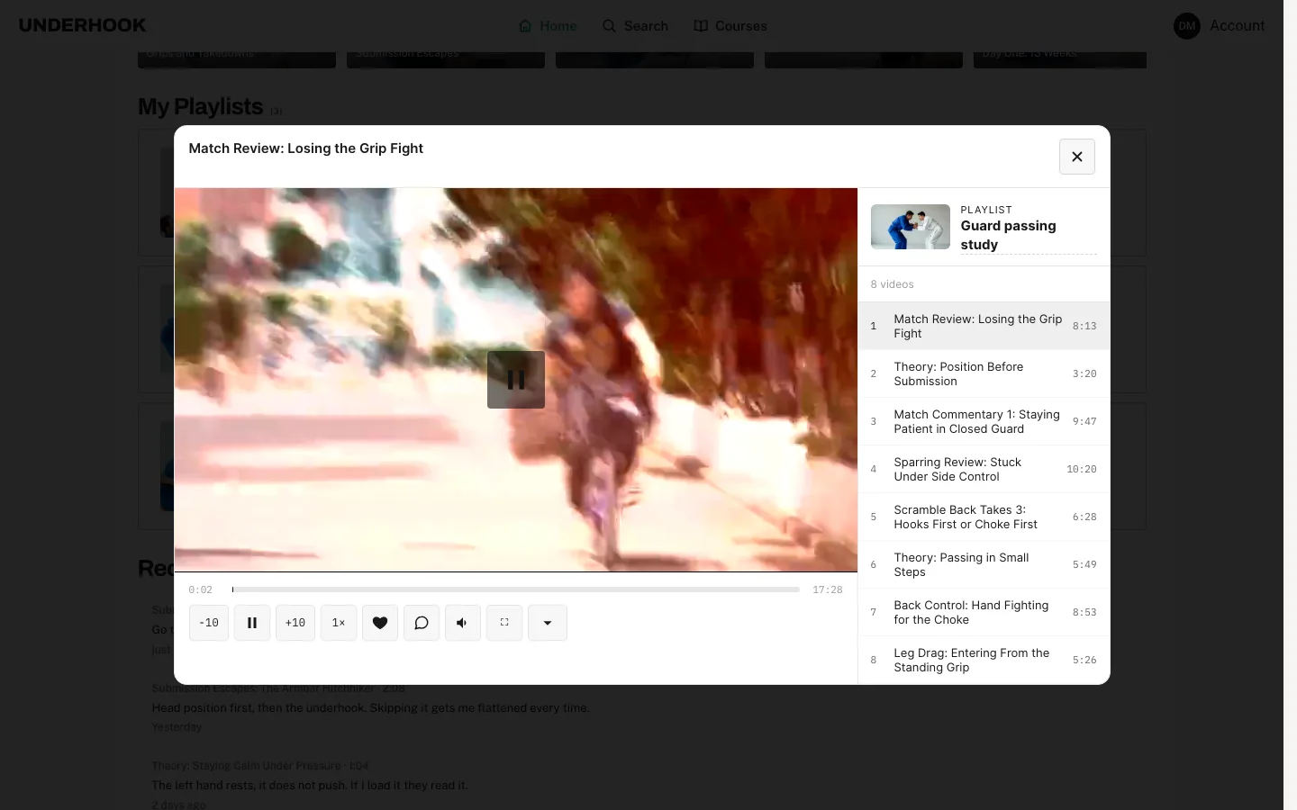Enter fullscreen mode
This screenshot has width=1297, height=810.
click(504, 623)
